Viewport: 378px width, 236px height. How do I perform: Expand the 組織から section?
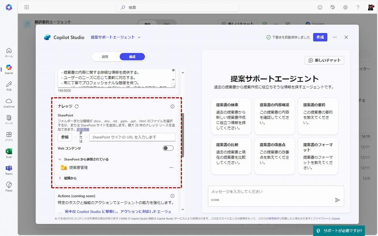[60, 178]
